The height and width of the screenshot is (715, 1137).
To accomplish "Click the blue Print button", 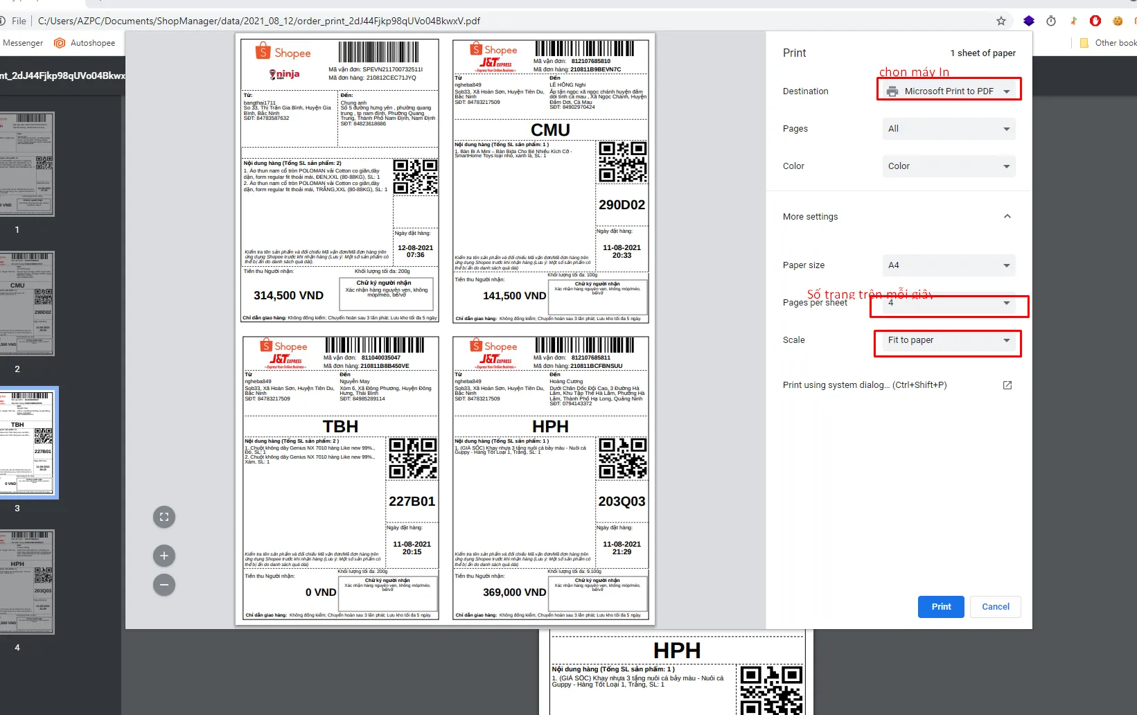I will [941, 607].
